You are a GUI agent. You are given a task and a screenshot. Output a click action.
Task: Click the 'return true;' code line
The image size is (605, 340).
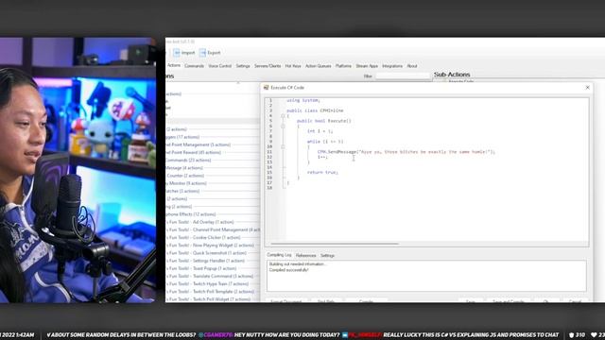click(x=322, y=172)
